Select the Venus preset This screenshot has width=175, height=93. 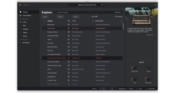pyautogui.click(x=82, y=39)
